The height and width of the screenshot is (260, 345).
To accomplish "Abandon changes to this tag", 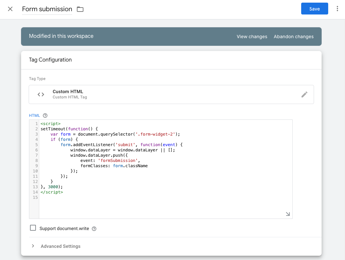I will [x=294, y=37].
